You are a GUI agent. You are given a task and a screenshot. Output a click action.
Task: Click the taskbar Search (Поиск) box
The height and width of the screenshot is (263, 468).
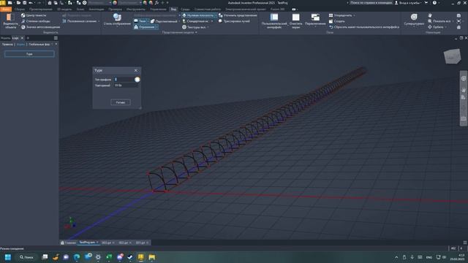click(26, 257)
